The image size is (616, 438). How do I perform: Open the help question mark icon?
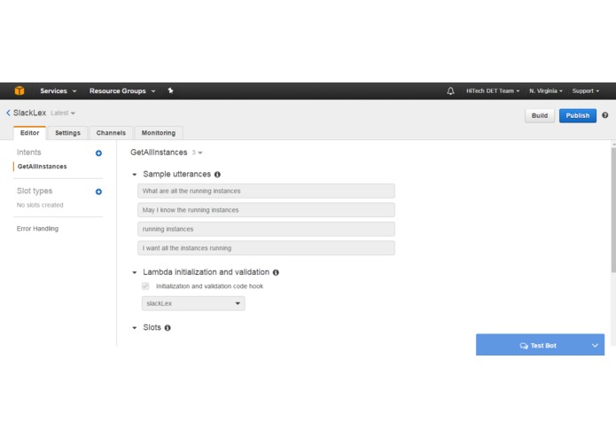tap(605, 115)
